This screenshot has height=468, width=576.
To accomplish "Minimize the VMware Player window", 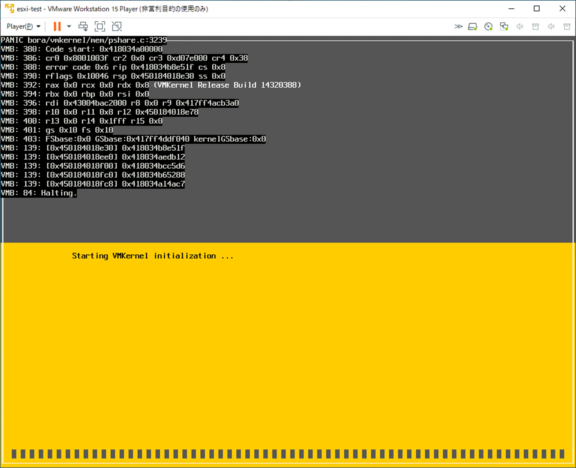I will [511, 9].
